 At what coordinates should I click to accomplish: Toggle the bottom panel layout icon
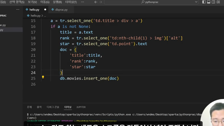(209, 2)
